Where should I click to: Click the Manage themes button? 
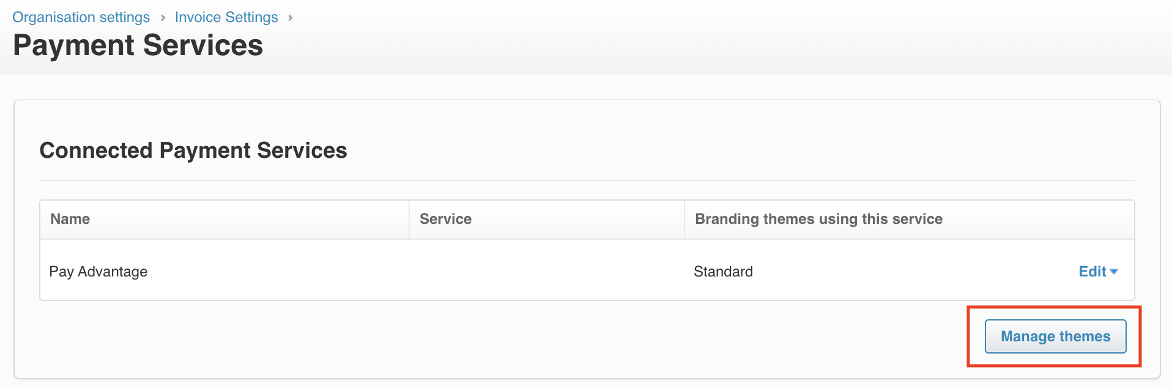pyautogui.click(x=1055, y=336)
